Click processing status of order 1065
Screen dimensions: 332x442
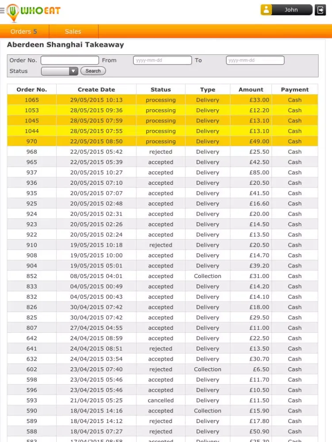point(161,100)
